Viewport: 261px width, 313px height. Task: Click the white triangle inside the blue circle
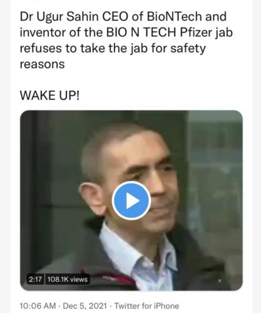[x=132, y=201]
